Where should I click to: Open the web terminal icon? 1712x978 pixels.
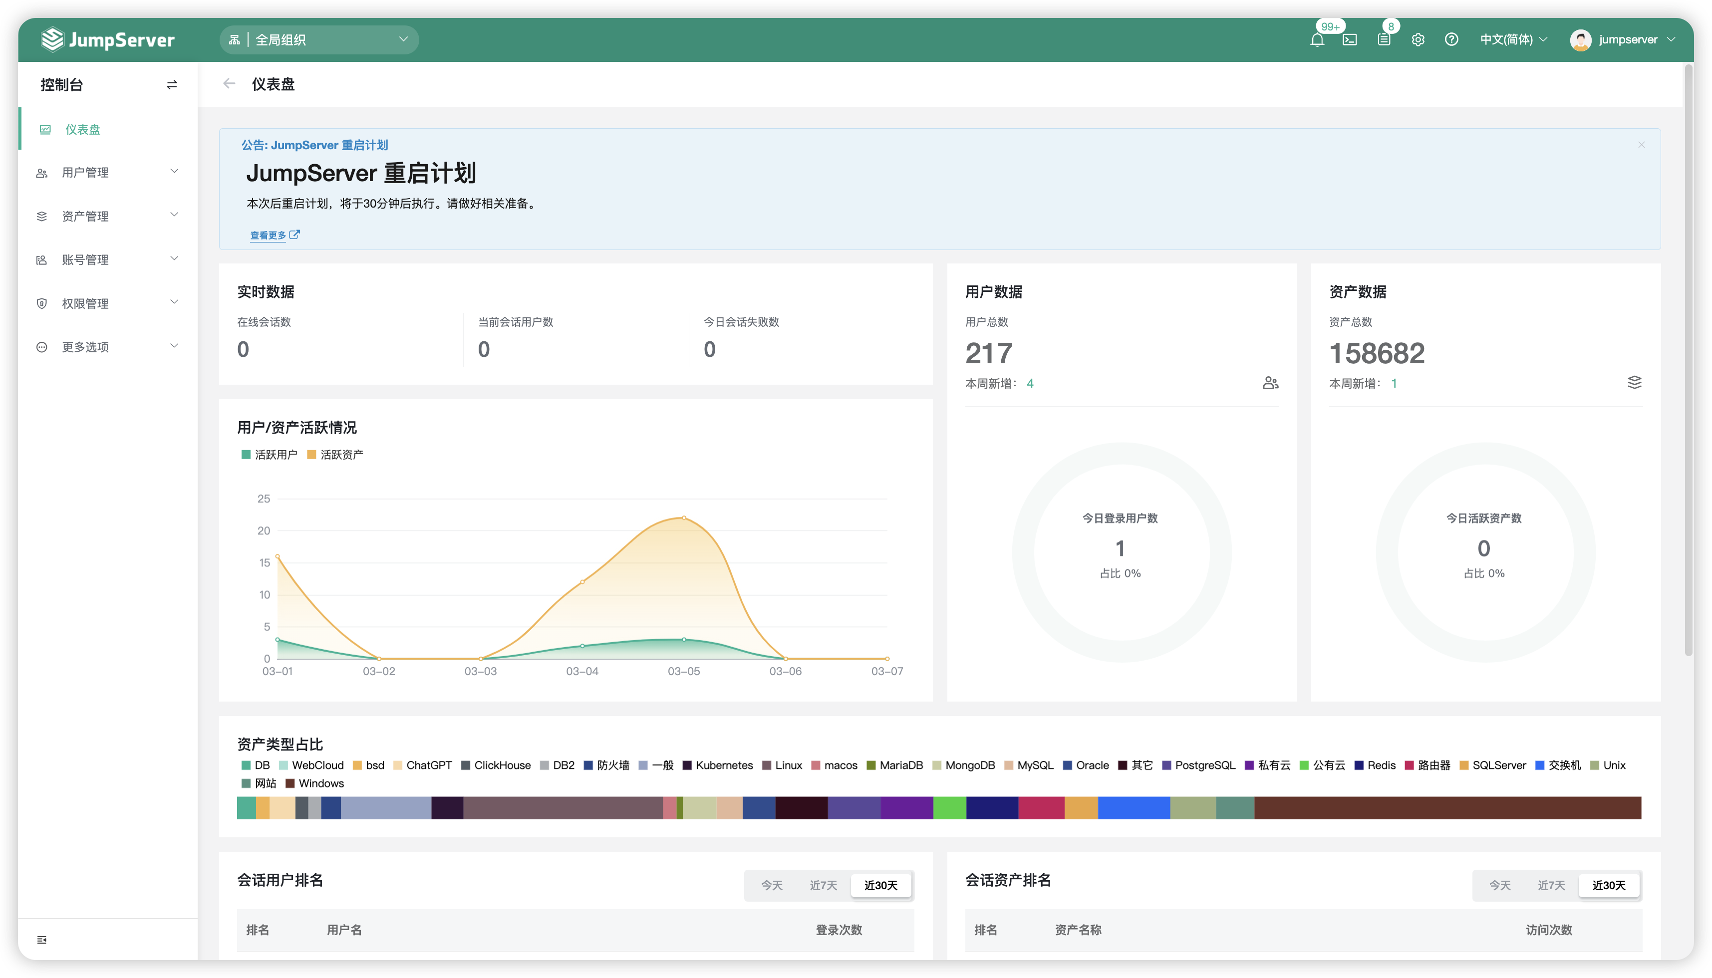1349,39
